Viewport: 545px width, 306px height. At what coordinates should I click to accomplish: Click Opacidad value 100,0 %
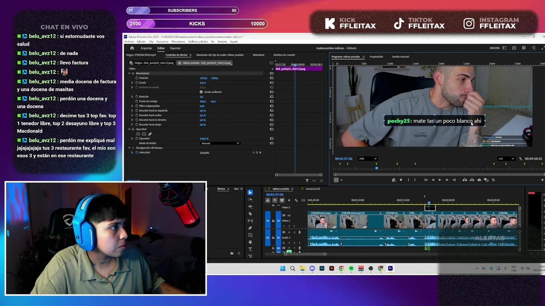tap(204, 139)
